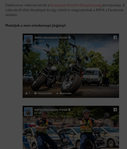
Task: Open the Budapesti Rendőr-főkapitányság link
Action: (76, 5)
